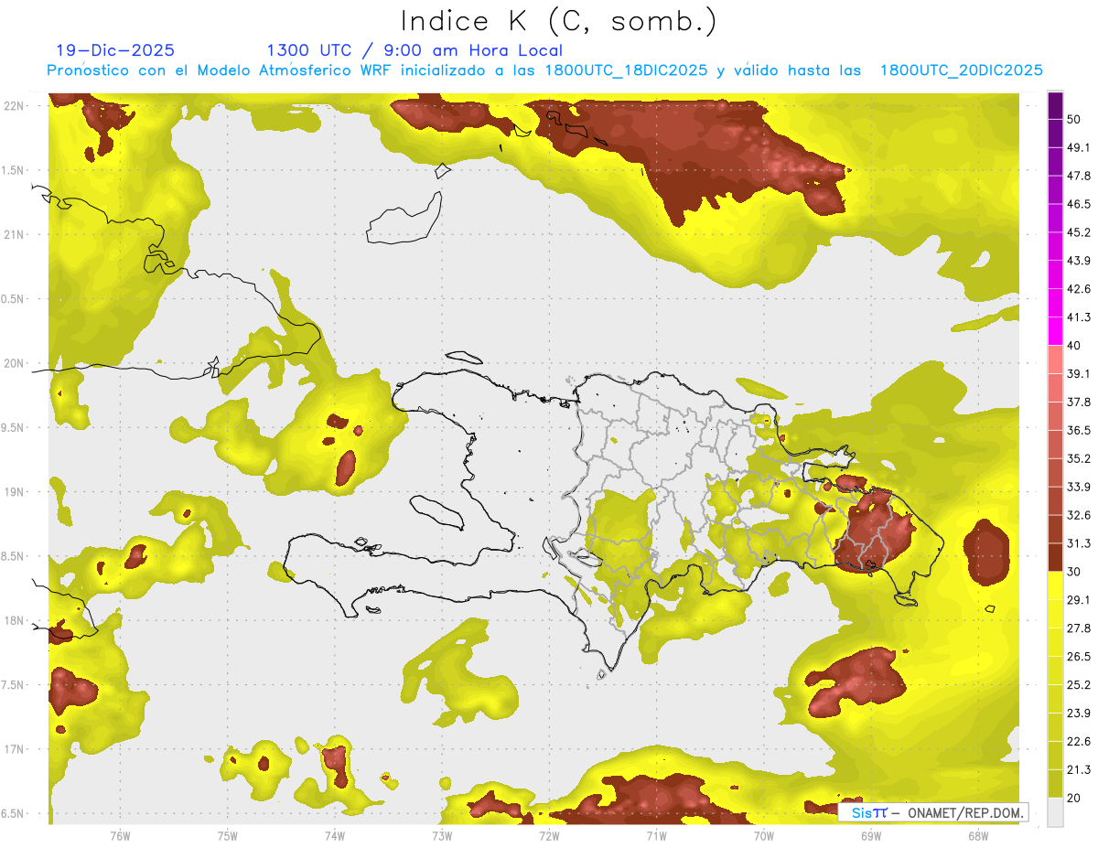Click the colorbar label '37.8'
Viewport: 1098px width, 848px height.
(1079, 402)
